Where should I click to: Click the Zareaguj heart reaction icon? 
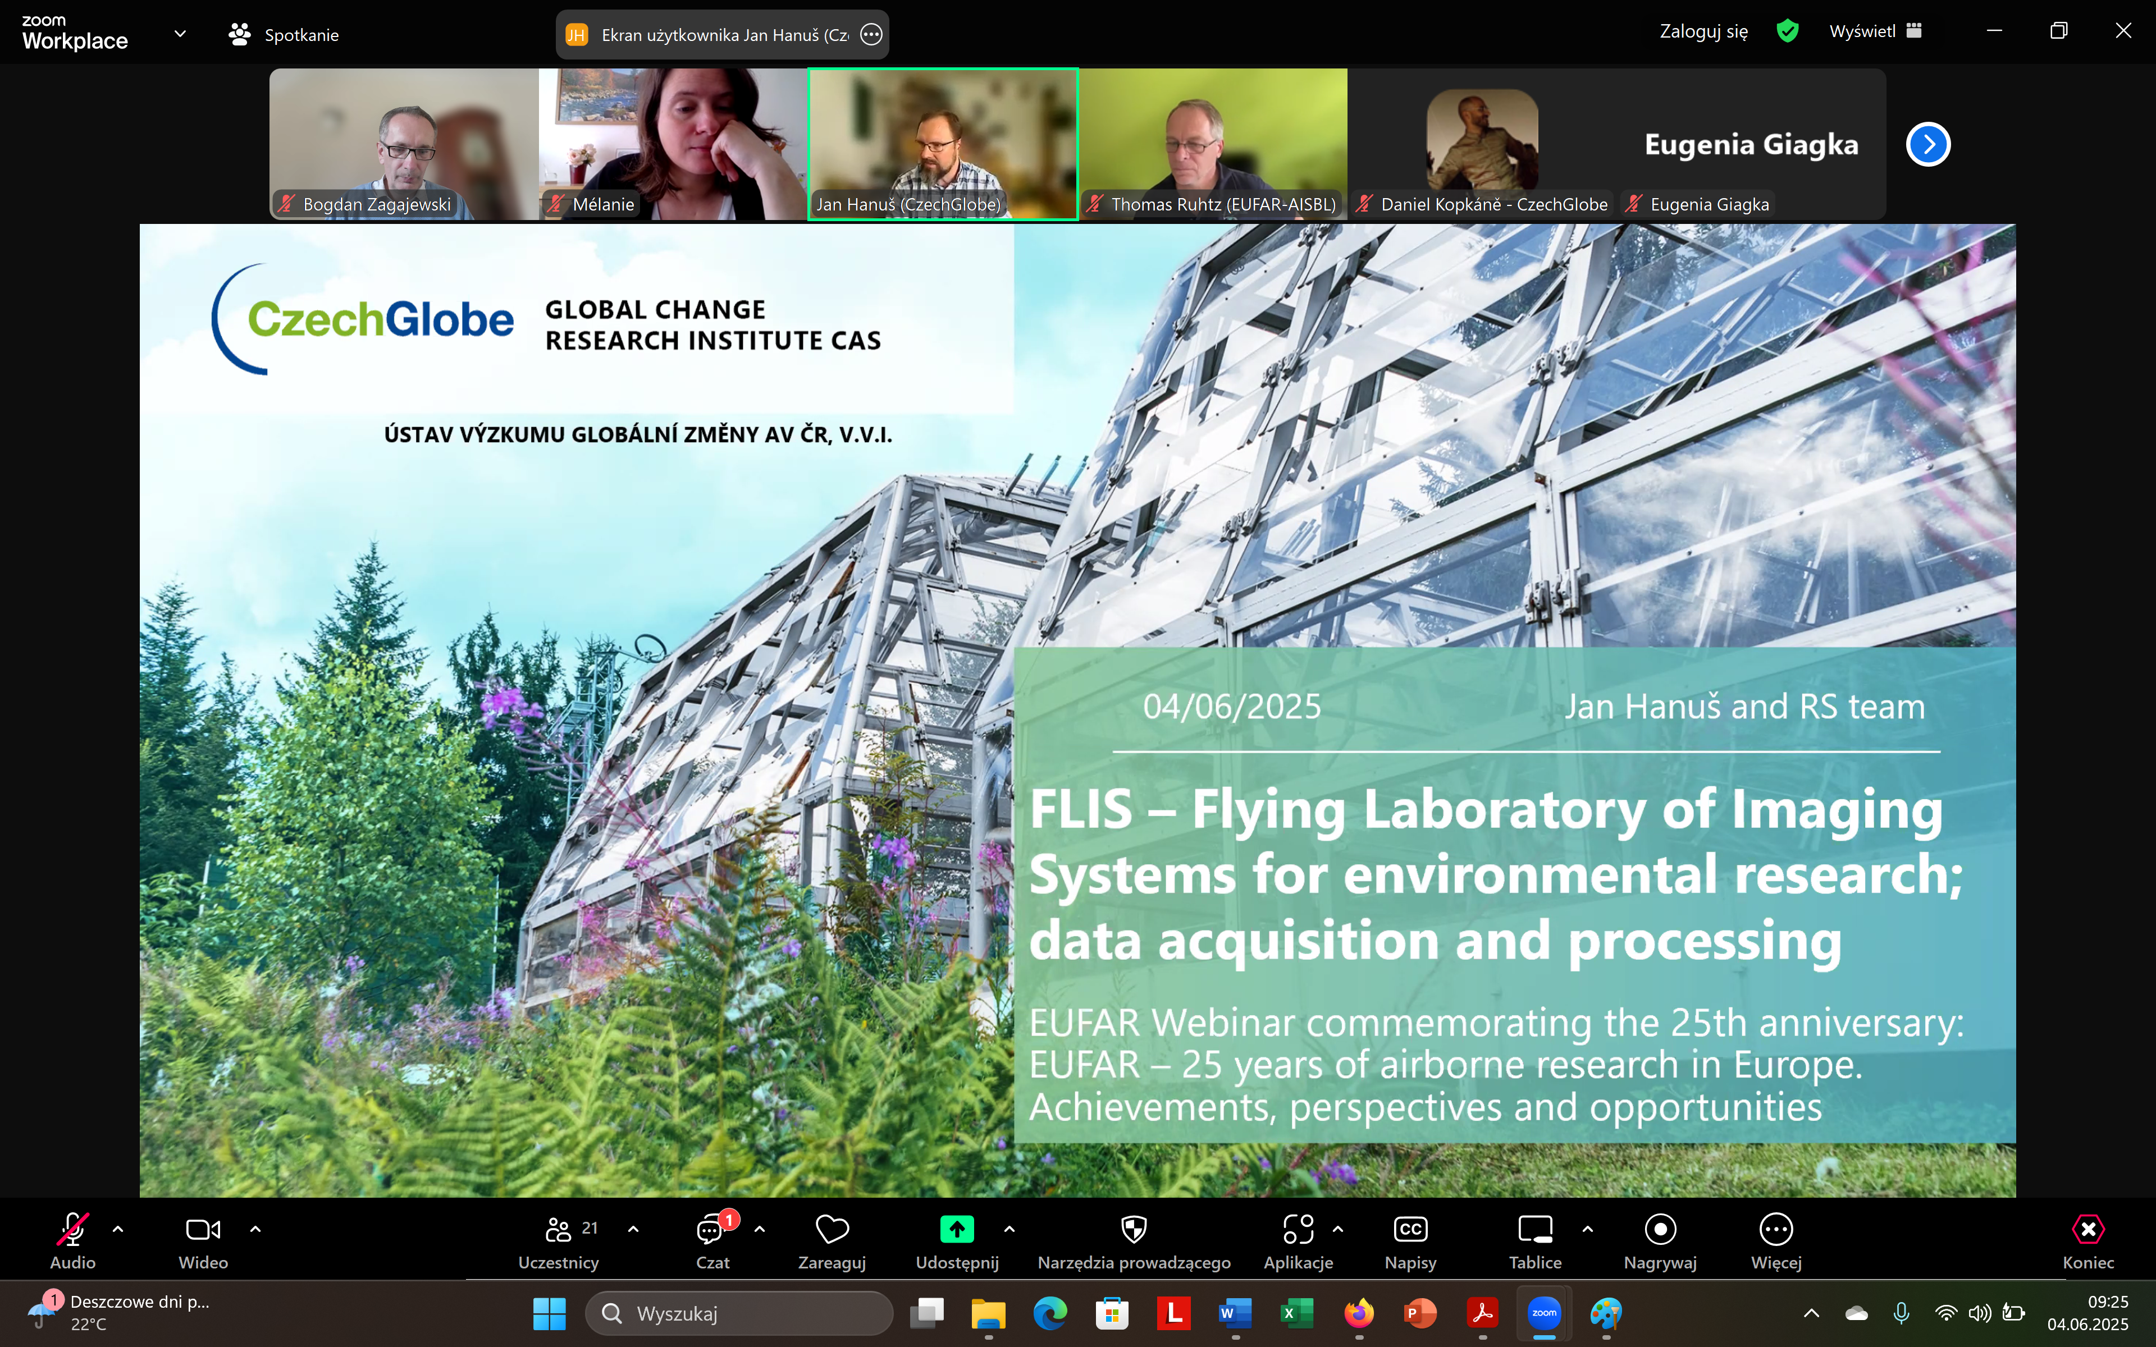pos(831,1231)
